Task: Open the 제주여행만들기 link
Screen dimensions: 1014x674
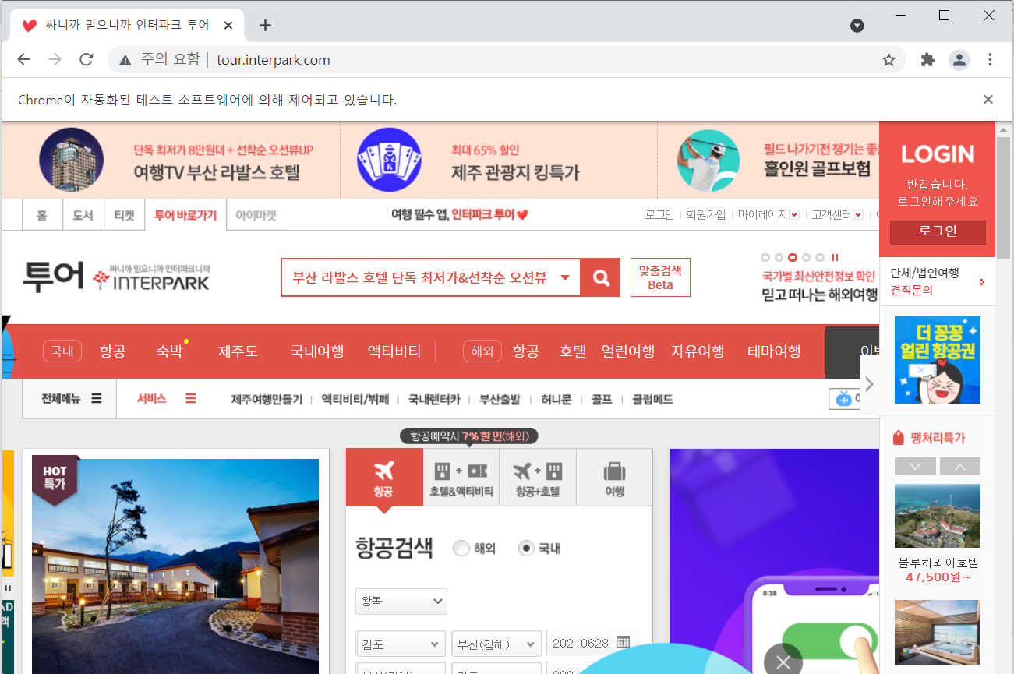Action: [267, 400]
